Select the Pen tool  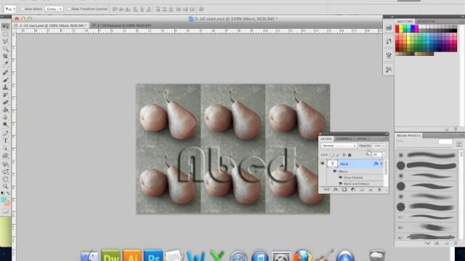coord(5,133)
